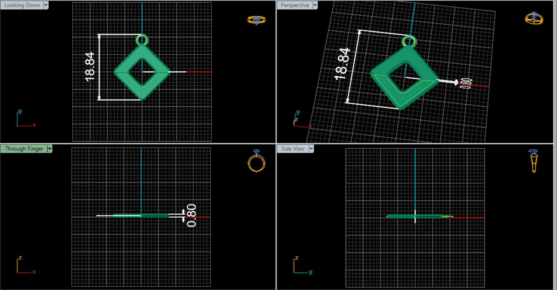Viewport: 557px width, 290px height.
Task: Expand the Side View viewport dropdown arrow
Action: coord(311,149)
